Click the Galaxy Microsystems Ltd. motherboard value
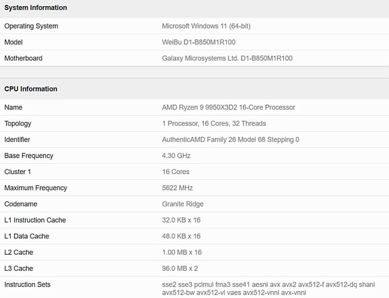 click(x=227, y=58)
